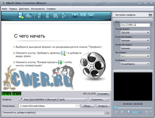Image resolution: width=155 pixels, height=118 pixels.
Task: Open the Профиль iPod MPEG-4 dropdown
Action: click(x=53, y=99)
